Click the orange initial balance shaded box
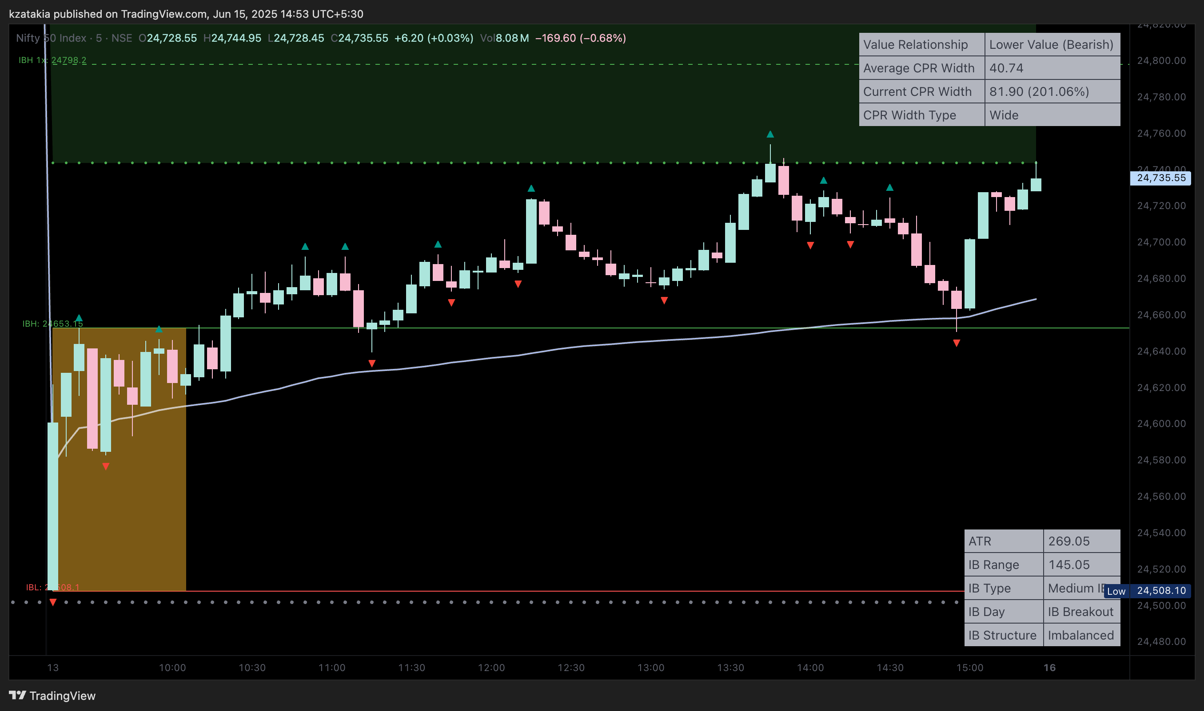Image resolution: width=1204 pixels, height=711 pixels. 119,459
